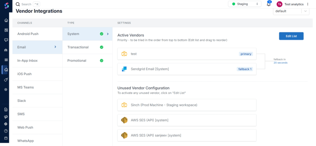
Task: Expand the System type chevron
Action: pyautogui.click(x=108, y=34)
